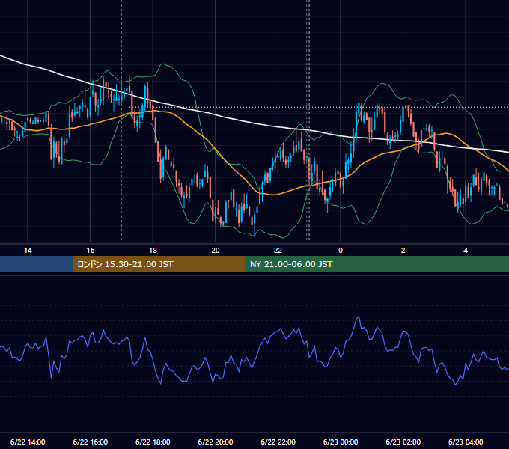Image resolution: width=509 pixels, height=449 pixels.
Task: Click the '14' hour axis label
Action: coord(28,251)
